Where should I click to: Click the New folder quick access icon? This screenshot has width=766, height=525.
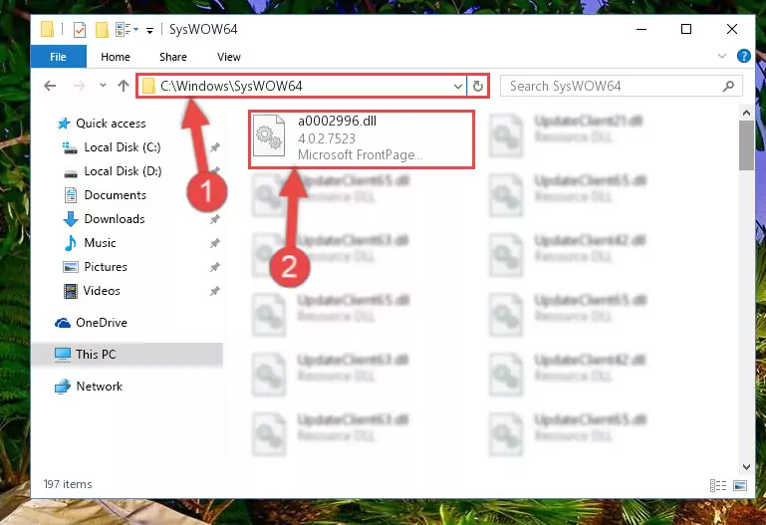click(102, 30)
